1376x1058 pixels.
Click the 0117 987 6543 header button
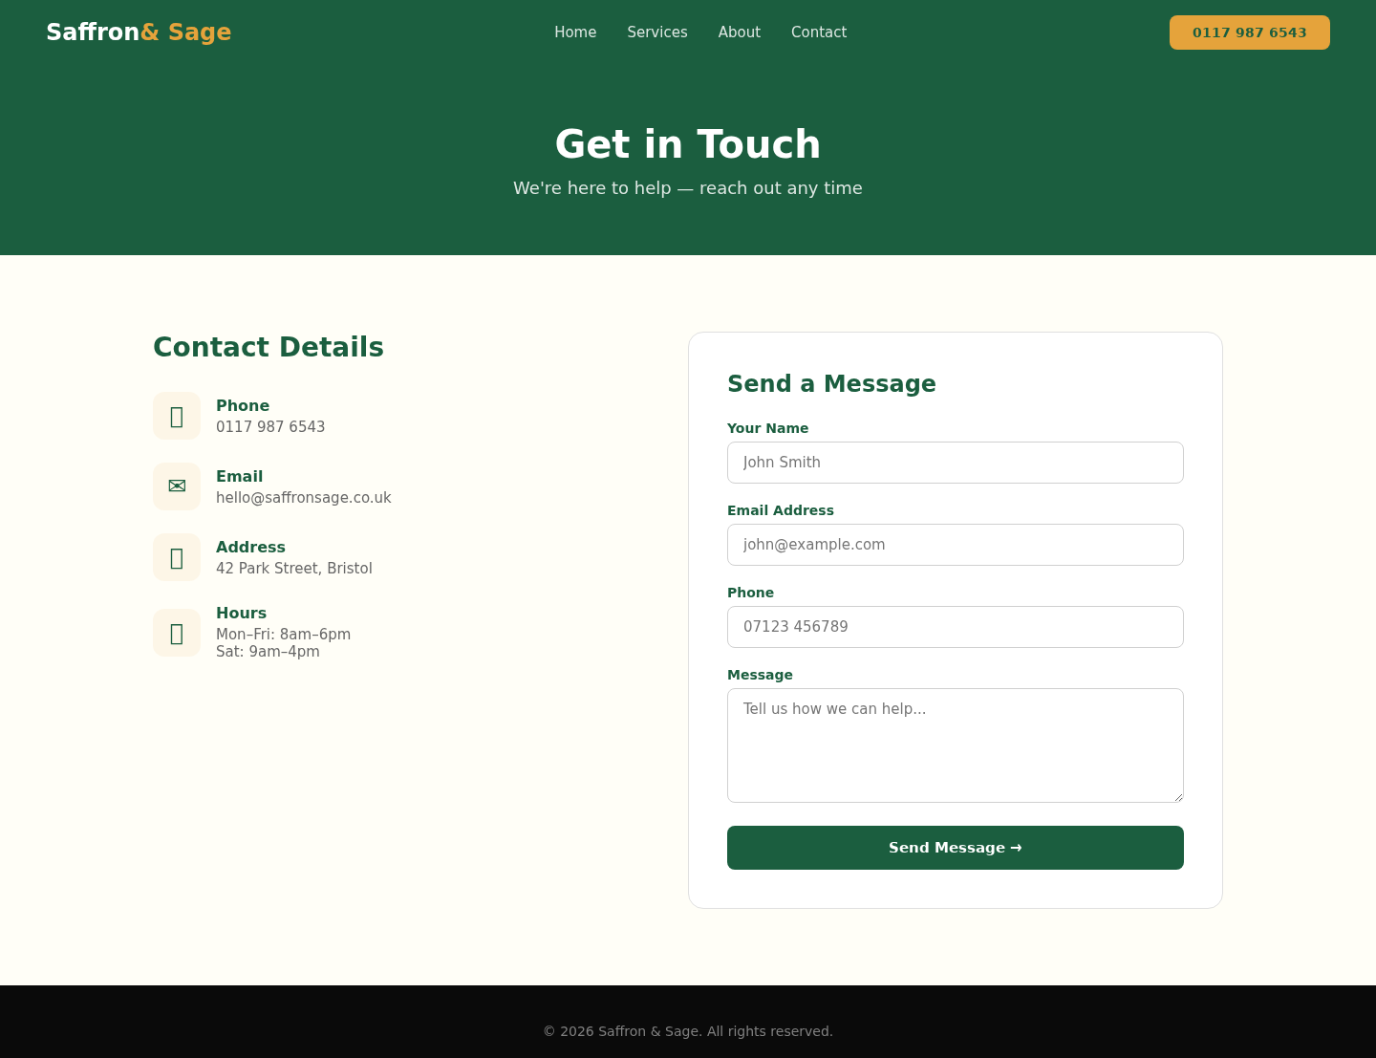click(x=1250, y=32)
